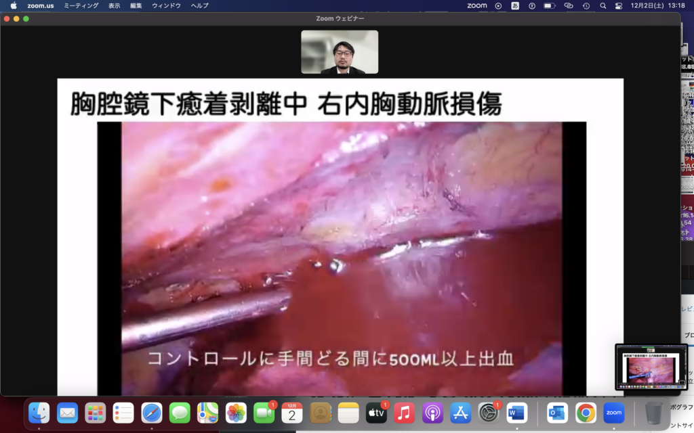Click the screenshot preview thumbnail
This screenshot has width=694, height=433.
pyautogui.click(x=651, y=367)
